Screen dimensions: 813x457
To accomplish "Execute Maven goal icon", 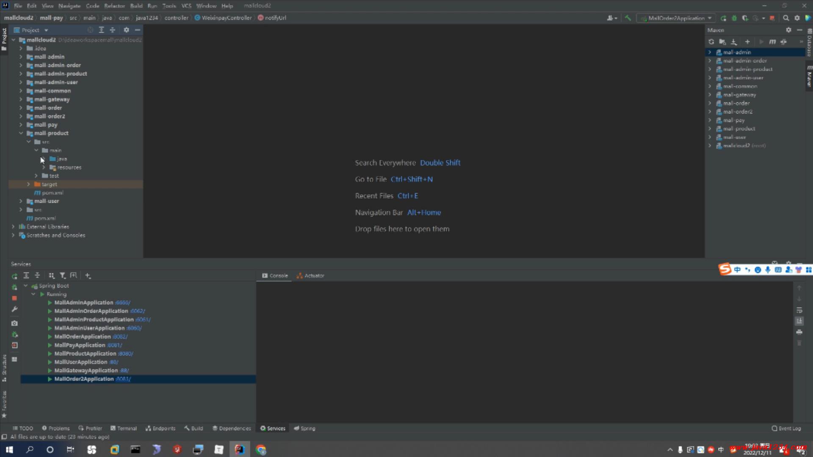I will [772, 41].
